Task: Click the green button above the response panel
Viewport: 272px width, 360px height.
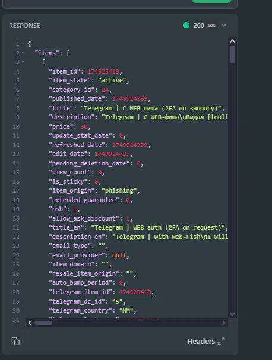Action: pyautogui.click(x=211, y=1)
